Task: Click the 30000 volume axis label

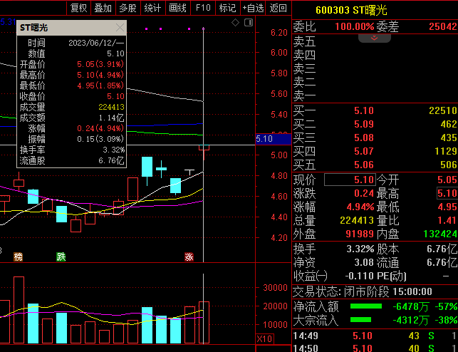Action: click(275, 288)
